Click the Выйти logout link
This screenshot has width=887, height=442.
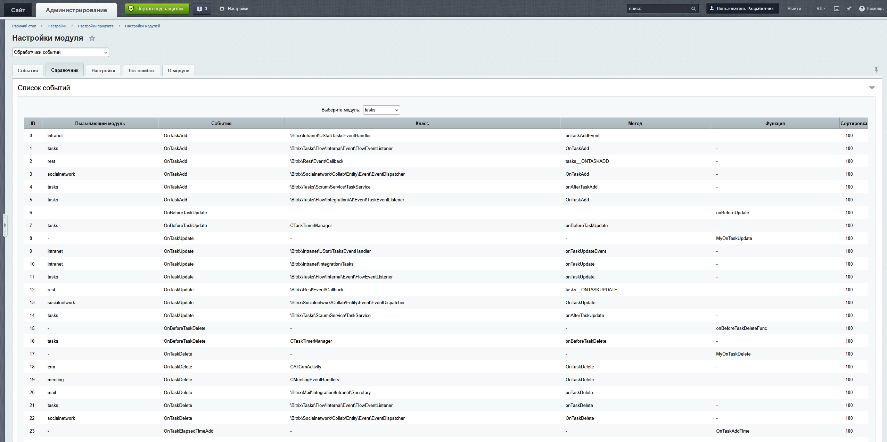(794, 9)
